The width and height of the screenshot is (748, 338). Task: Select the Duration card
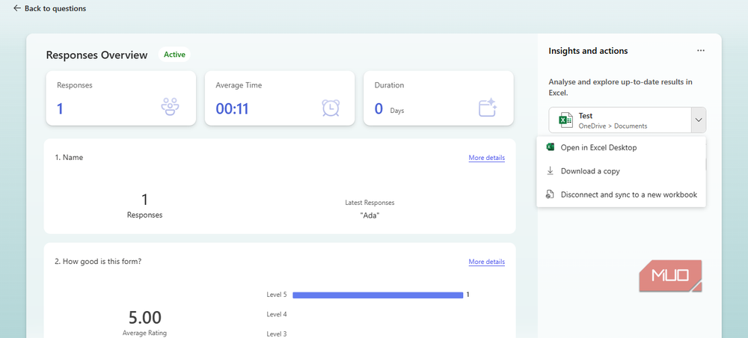(x=438, y=98)
